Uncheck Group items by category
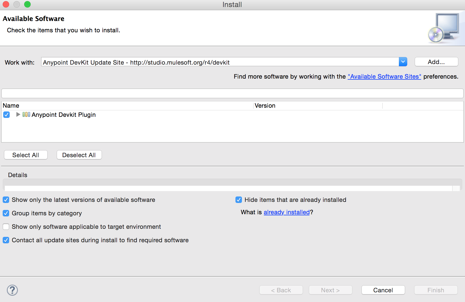Image resolution: width=465 pixels, height=302 pixels. 6,213
